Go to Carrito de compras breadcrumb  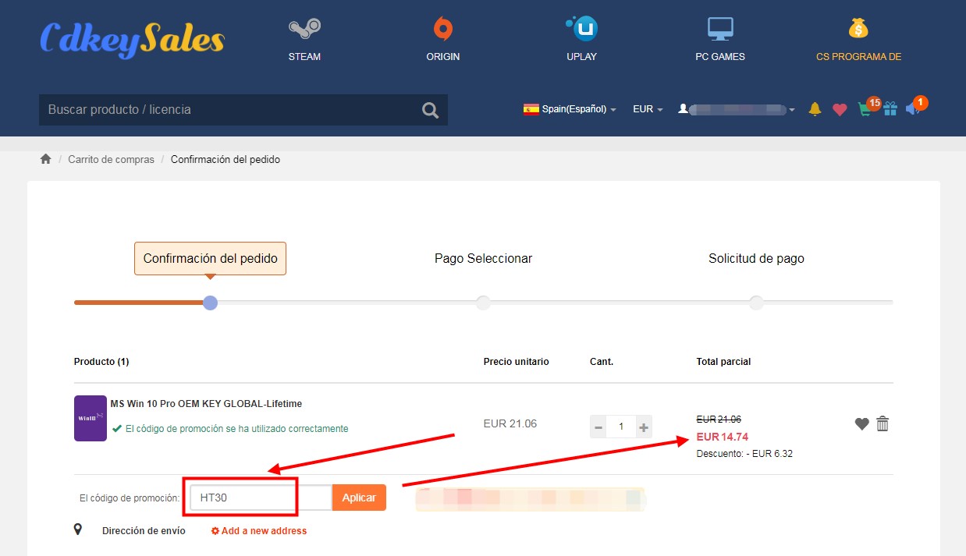tap(111, 159)
